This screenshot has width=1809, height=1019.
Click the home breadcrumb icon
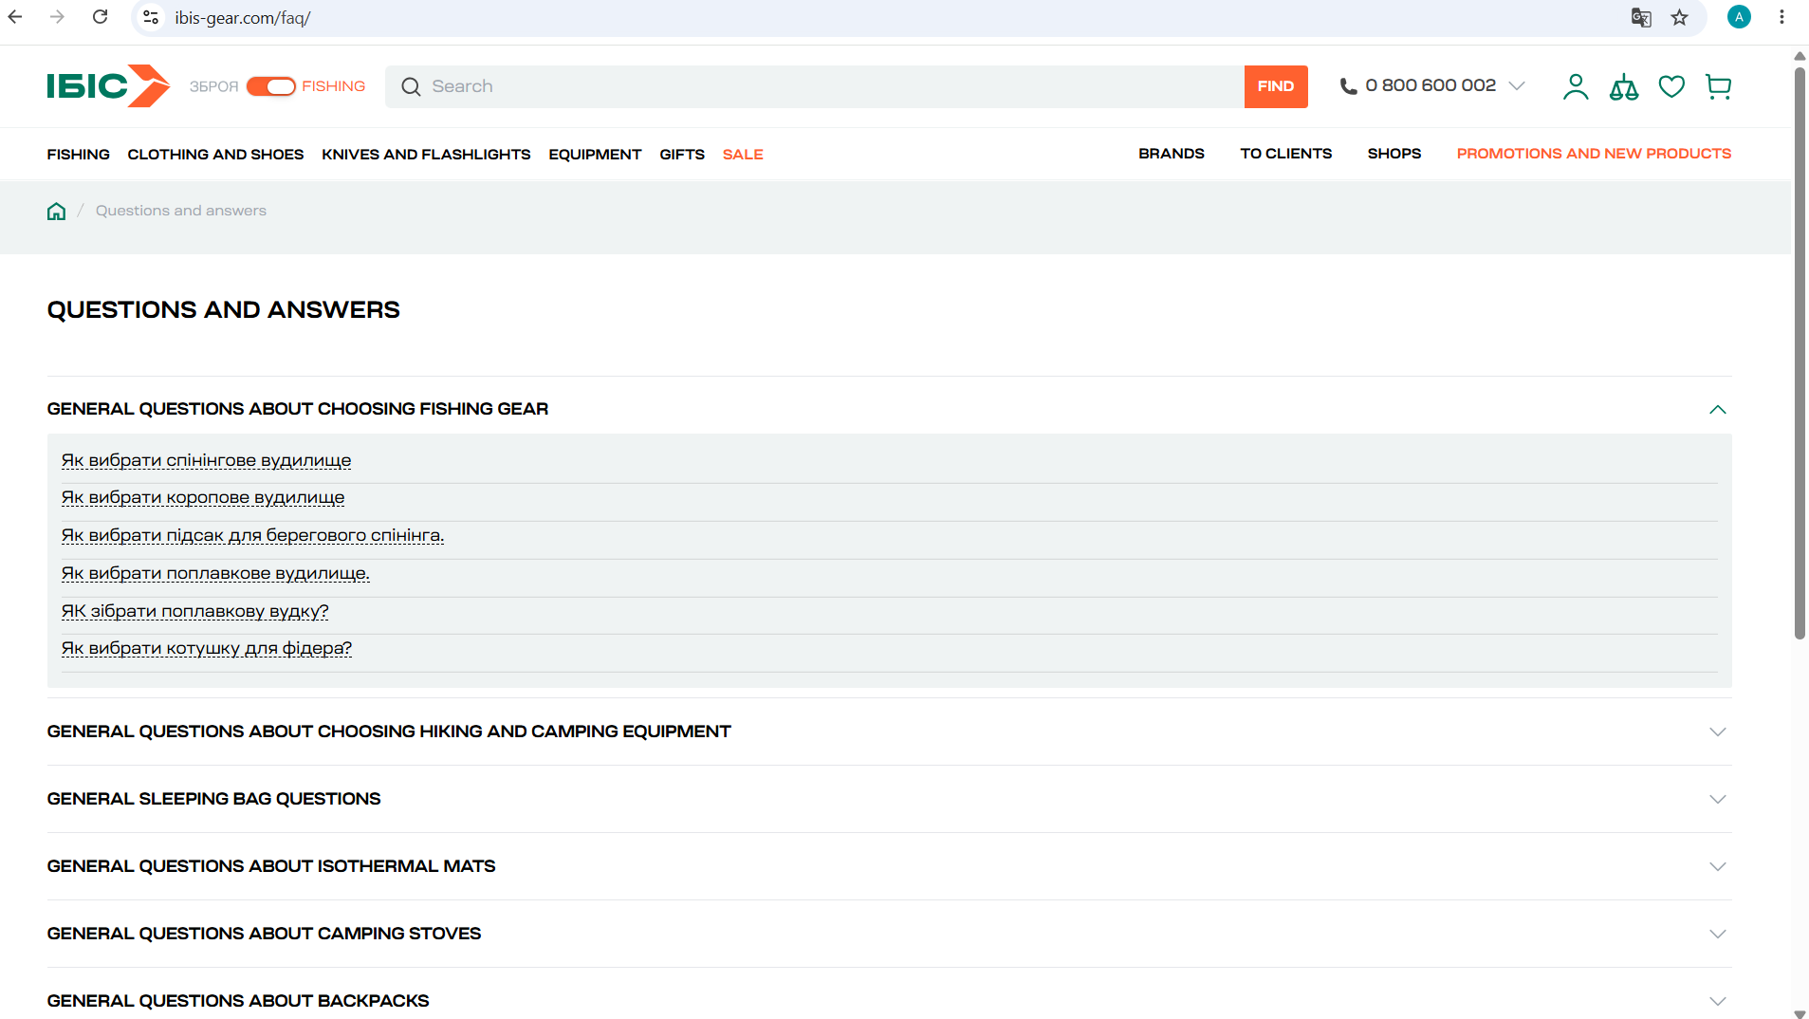[57, 211]
